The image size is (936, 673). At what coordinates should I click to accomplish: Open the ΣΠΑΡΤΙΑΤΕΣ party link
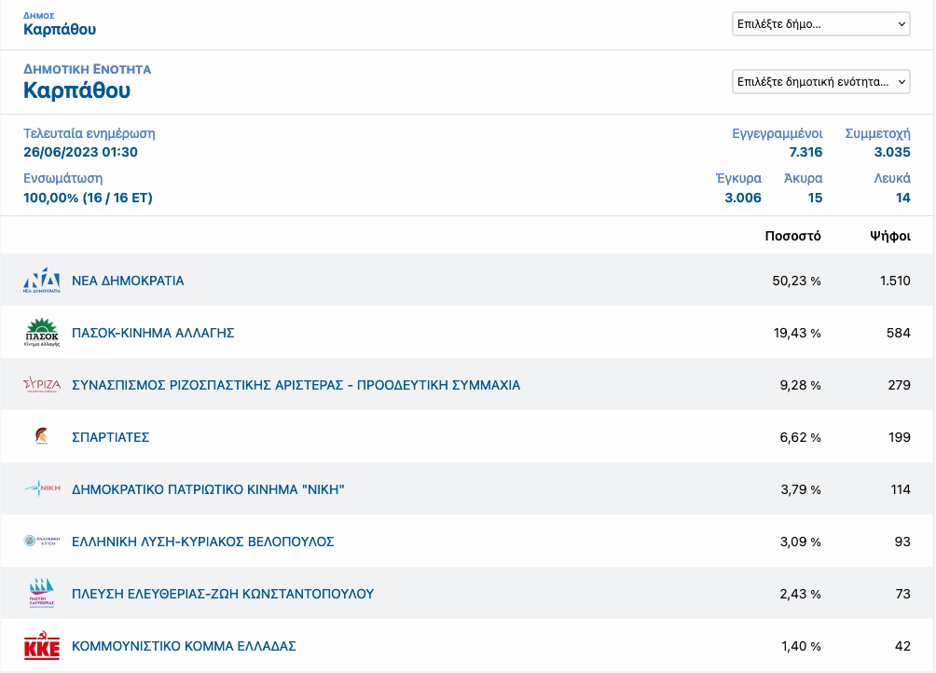110,437
